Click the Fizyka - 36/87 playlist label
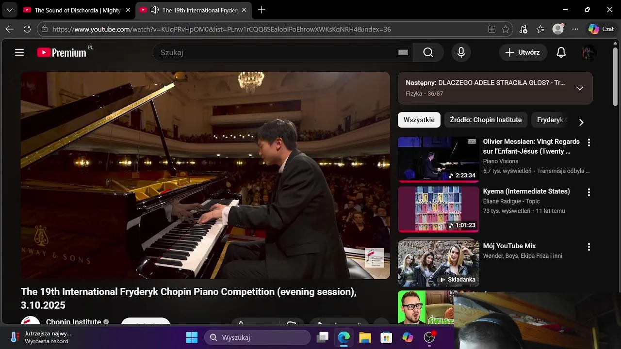This screenshot has height=349, width=621. [425, 94]
